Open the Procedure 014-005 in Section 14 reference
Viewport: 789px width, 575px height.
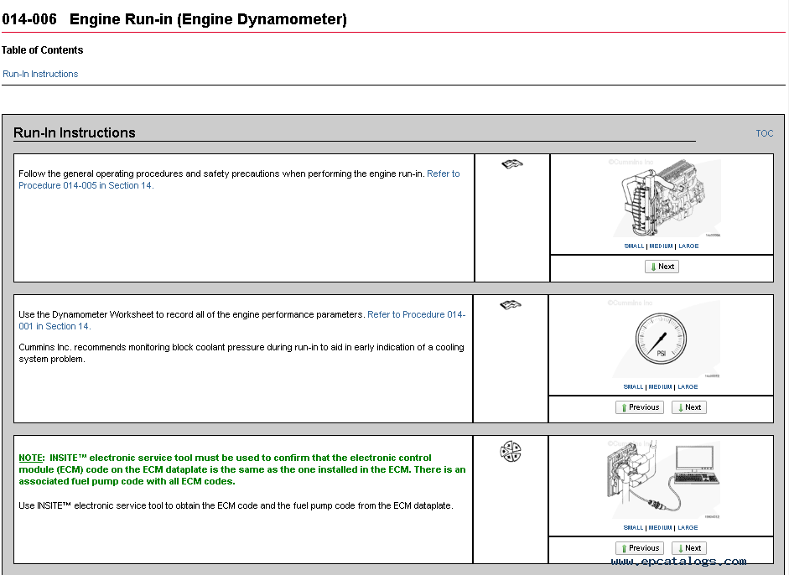coord(239,179)
